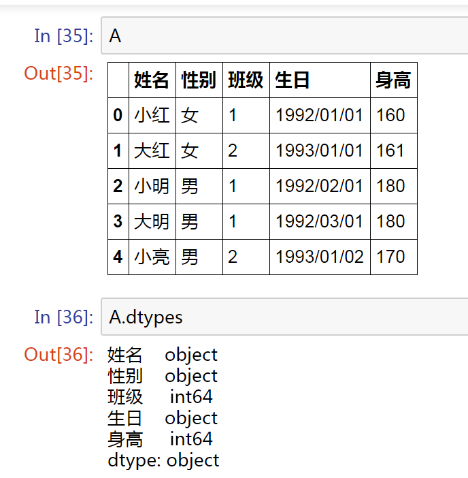Click row index 3 in table

tap(118, 221)
